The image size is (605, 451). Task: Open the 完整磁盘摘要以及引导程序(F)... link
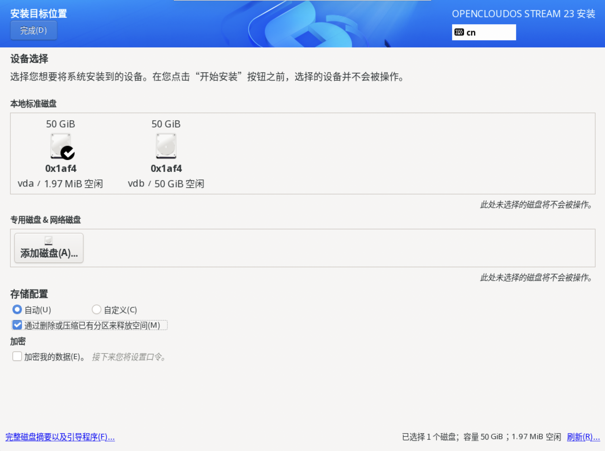pyautogui.click(x=60, y=437)
